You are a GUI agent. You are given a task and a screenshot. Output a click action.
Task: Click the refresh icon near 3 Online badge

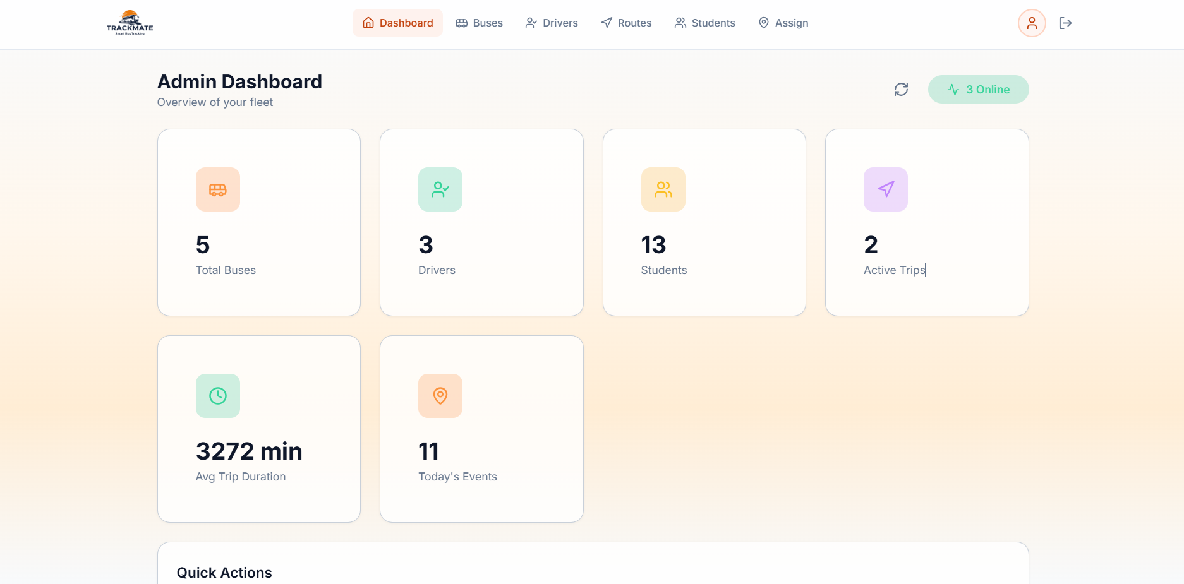pos(901,89)
